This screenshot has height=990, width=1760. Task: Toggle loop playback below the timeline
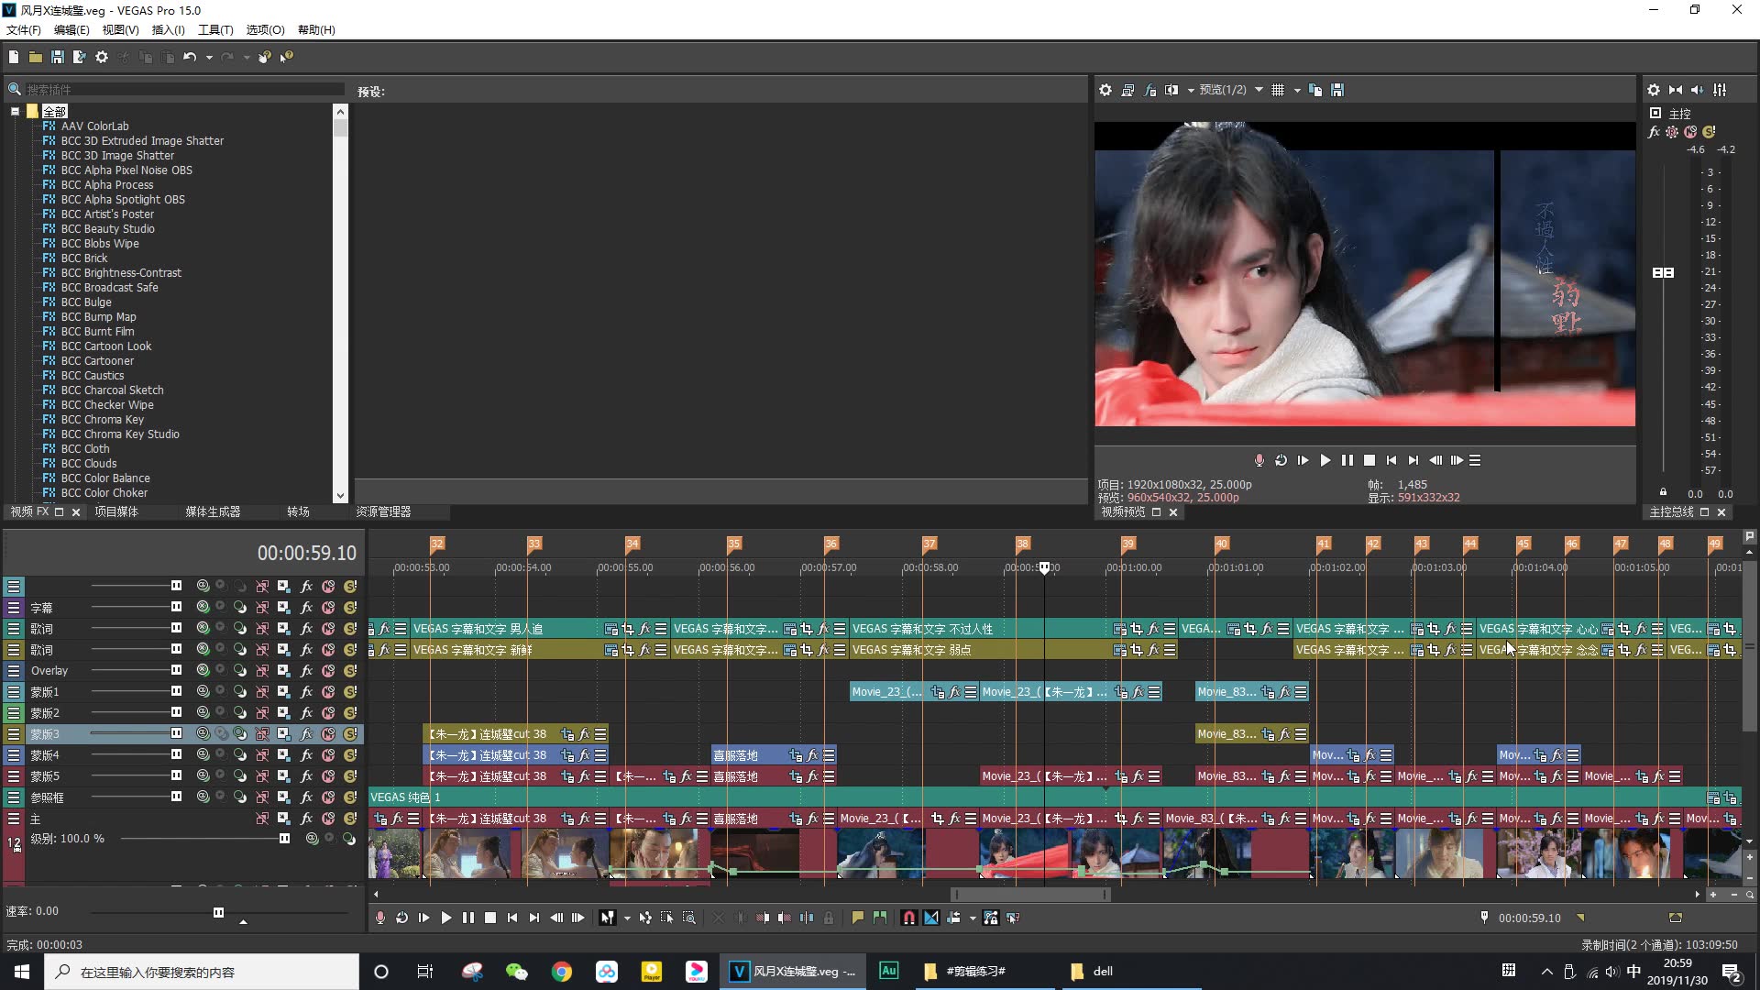401,918
